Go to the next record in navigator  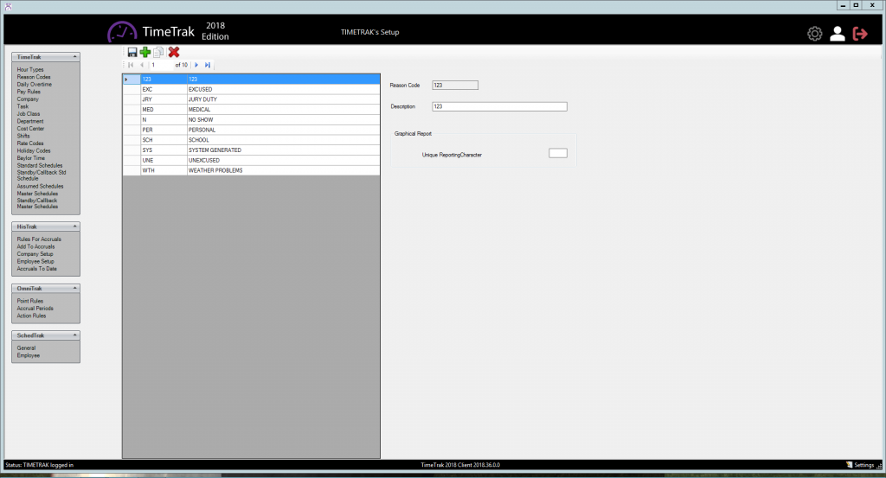coord(196,65)
